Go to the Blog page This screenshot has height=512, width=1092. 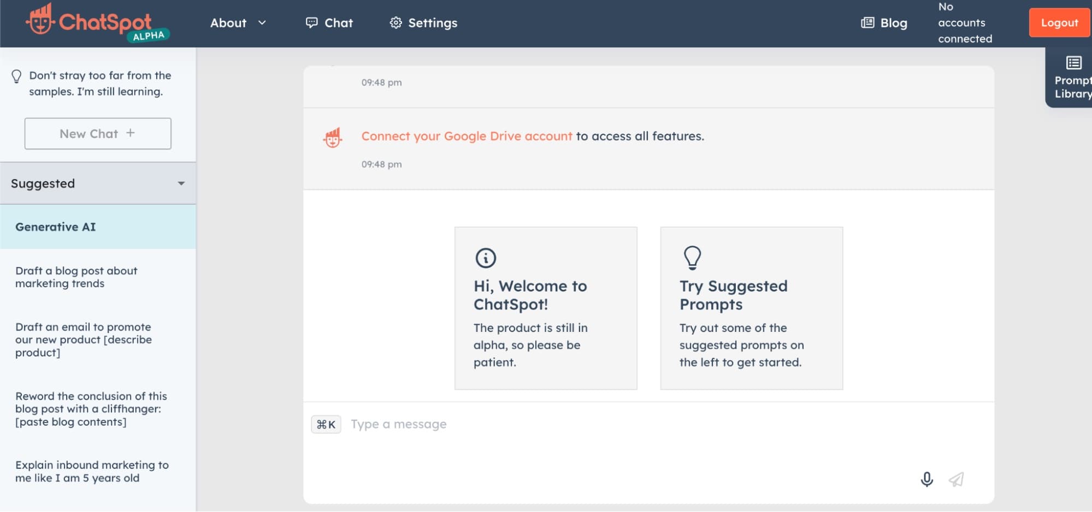point(884,23)
